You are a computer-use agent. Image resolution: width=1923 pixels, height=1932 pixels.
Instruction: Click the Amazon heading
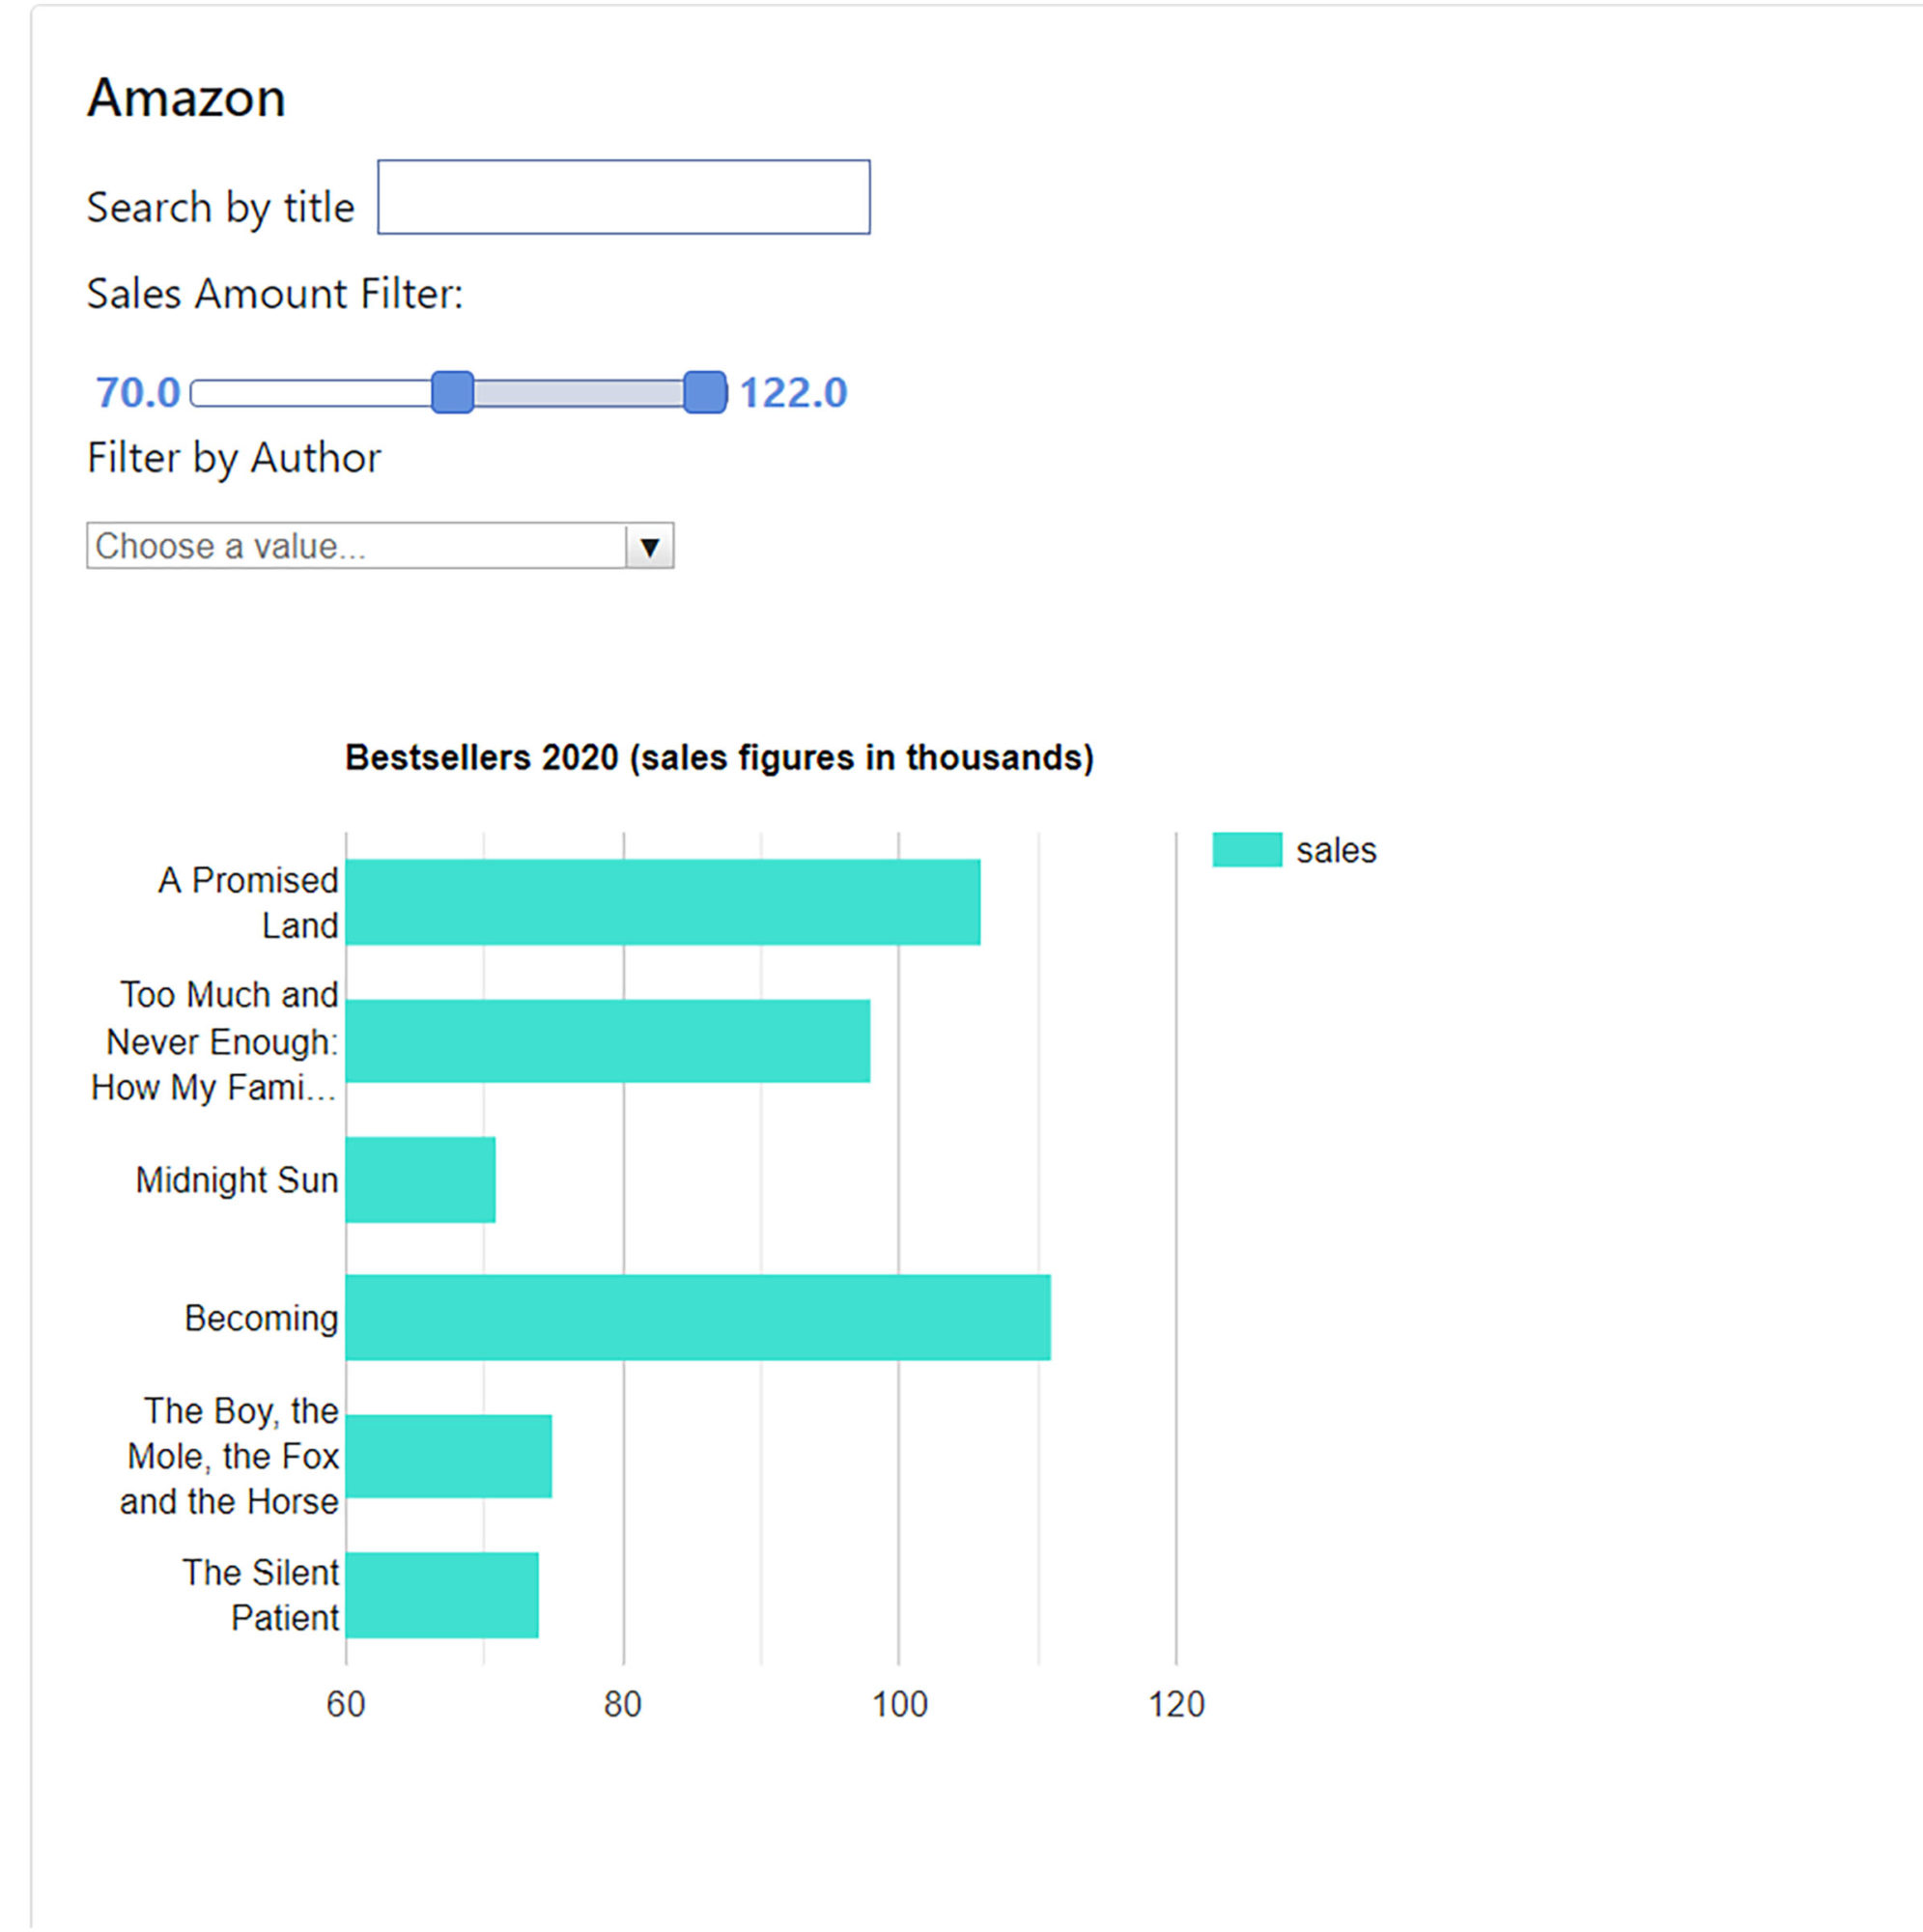tap(187, 98)
